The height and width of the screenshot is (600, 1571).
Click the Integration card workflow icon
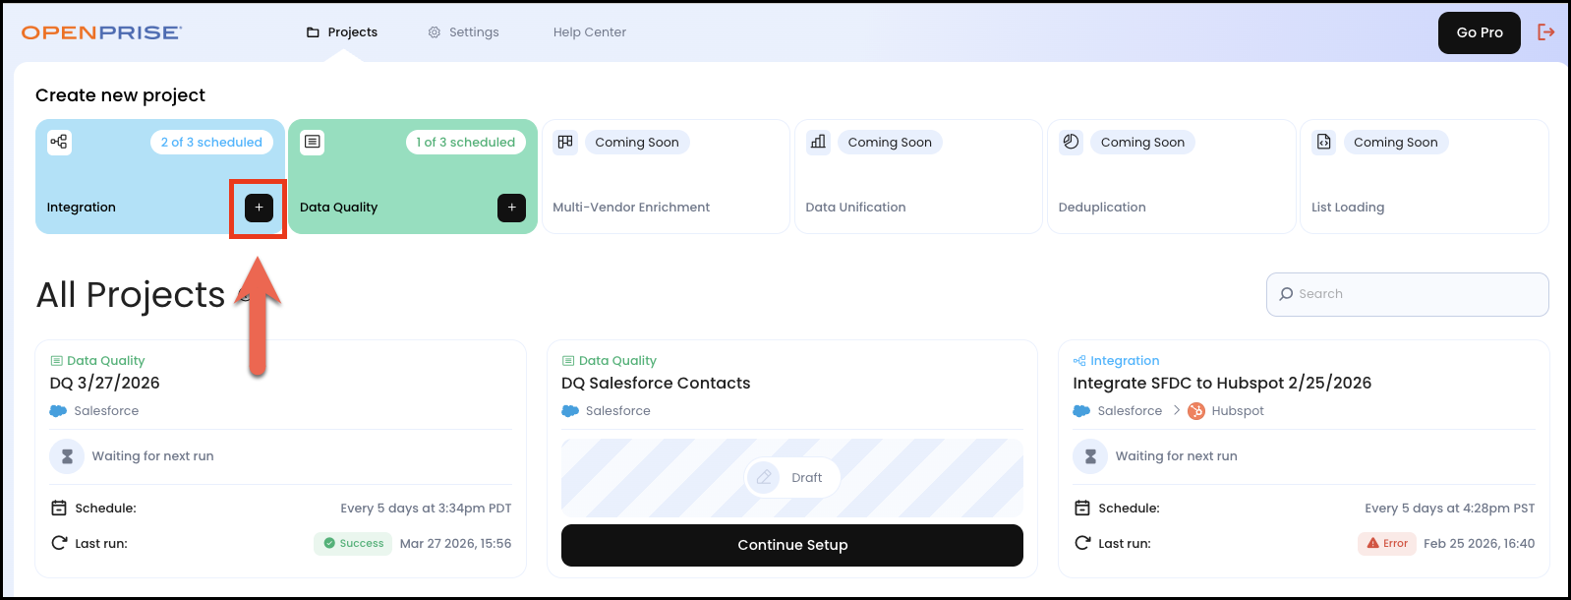pos(59,142)
